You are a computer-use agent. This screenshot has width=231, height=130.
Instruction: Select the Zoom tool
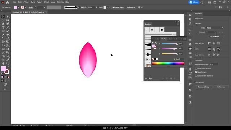click(8, 64)
